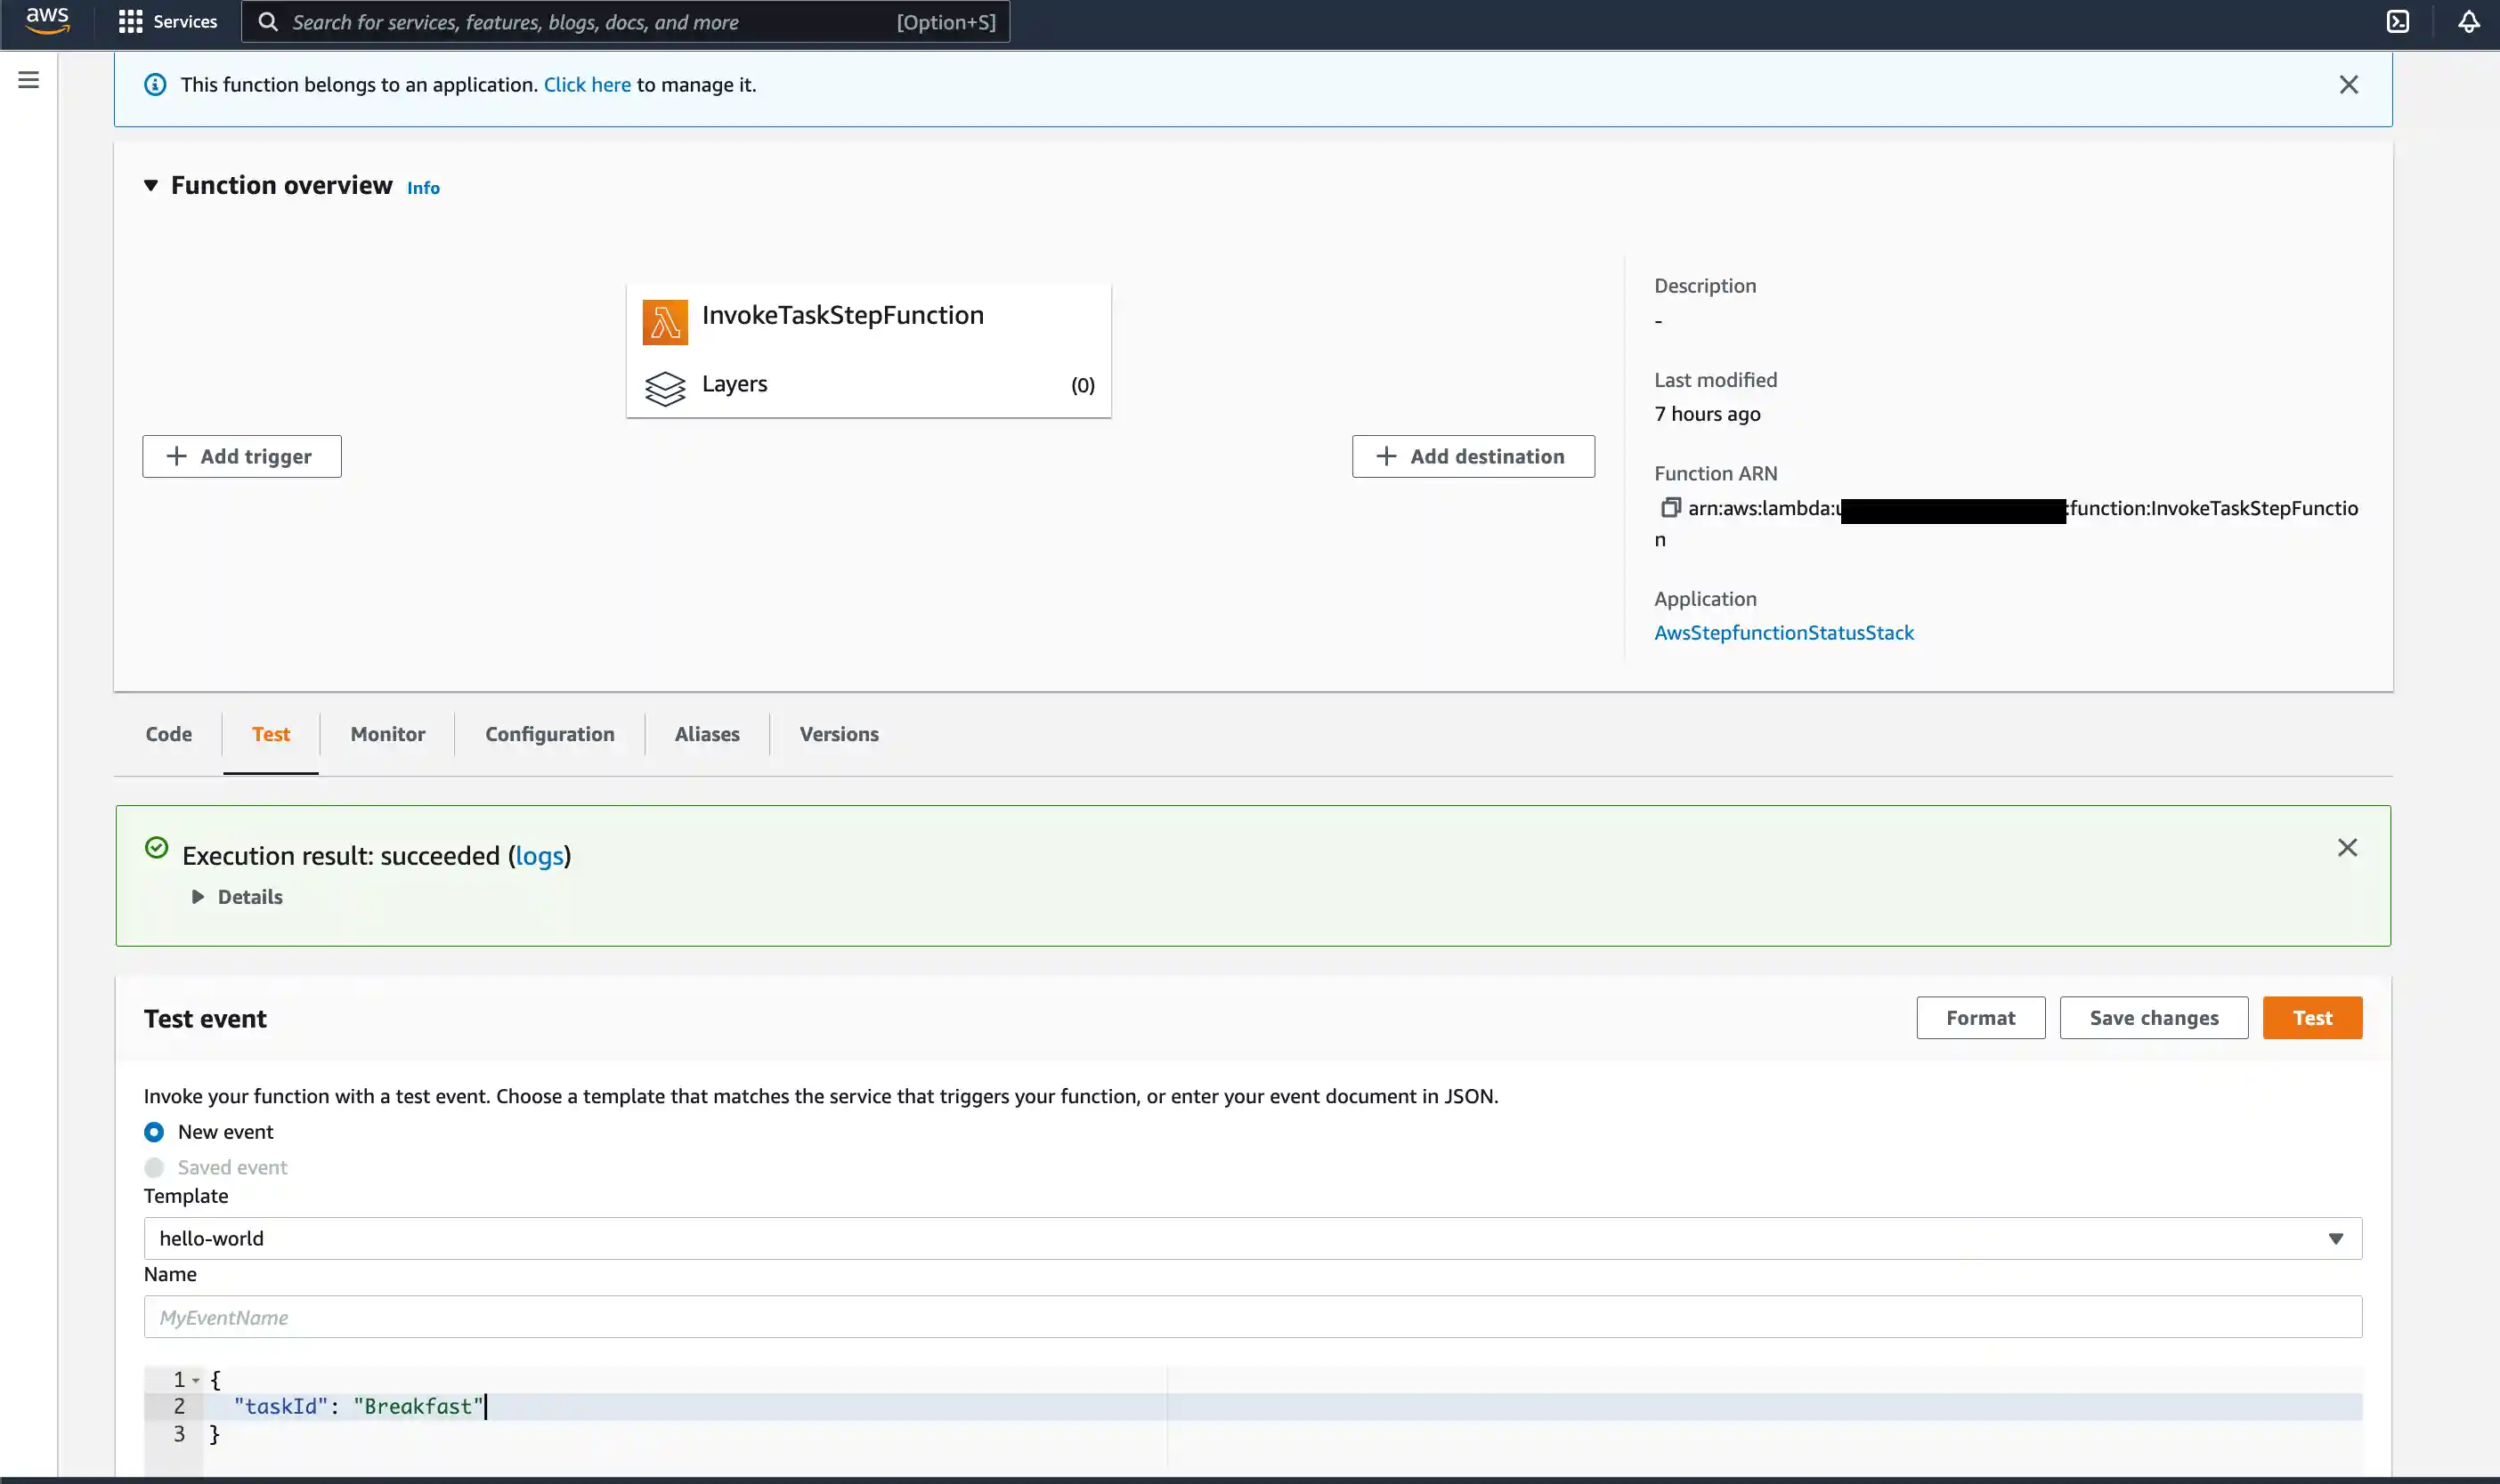Click the green success checkmark icon
The width and height of the screenshot is (2500, 1484).
[x=156, y=847]
